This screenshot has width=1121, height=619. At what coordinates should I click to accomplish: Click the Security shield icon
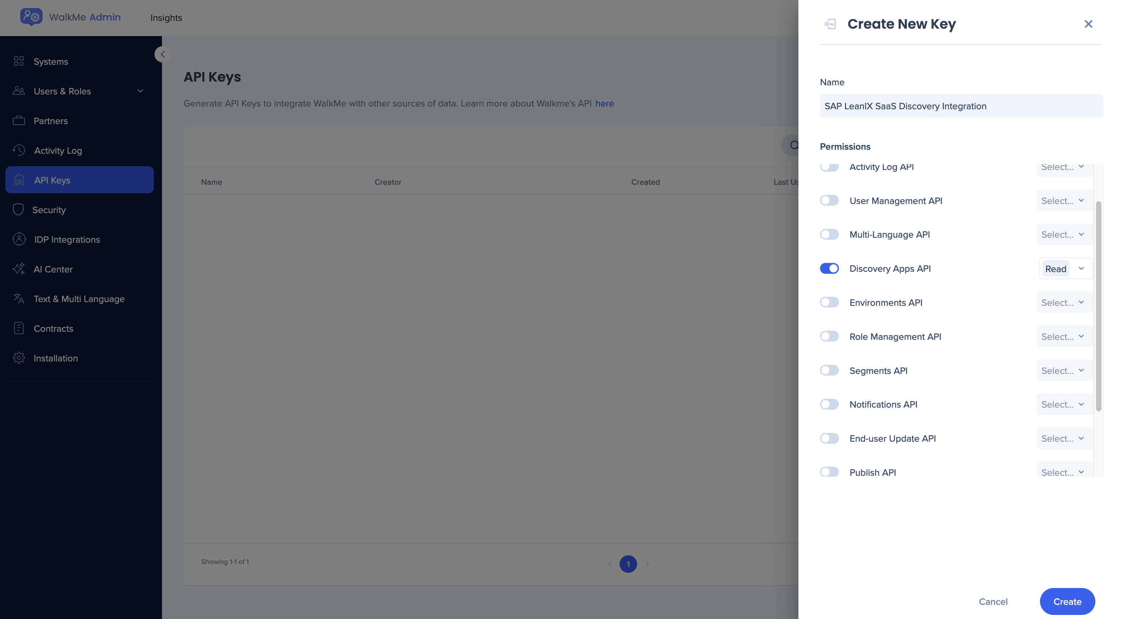click(x=18, y=209)
